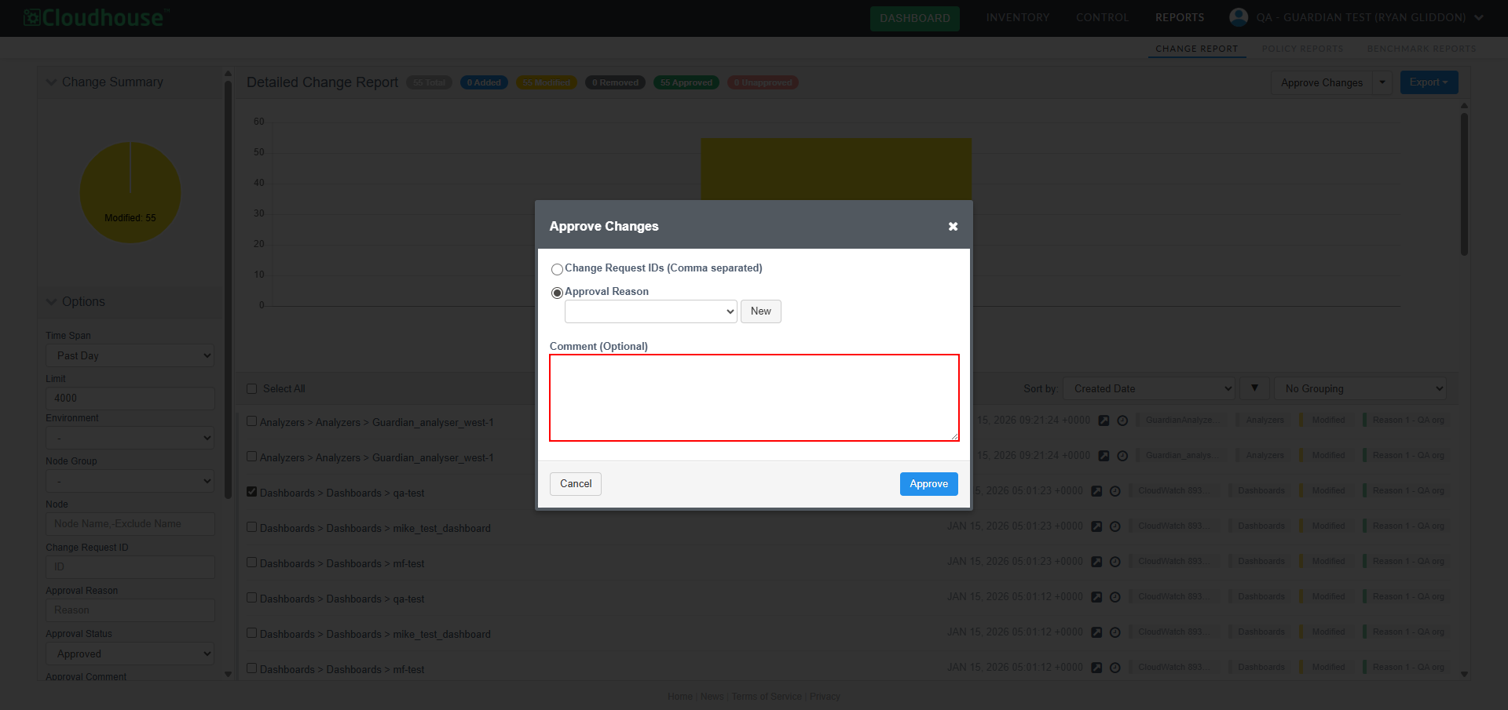1508x710 pixels.
Task: Select the Approval Reason radio button
Action: (557, 293)
